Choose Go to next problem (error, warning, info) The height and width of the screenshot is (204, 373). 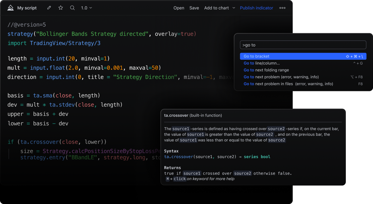pyautogui.click(x=303, y=77)
